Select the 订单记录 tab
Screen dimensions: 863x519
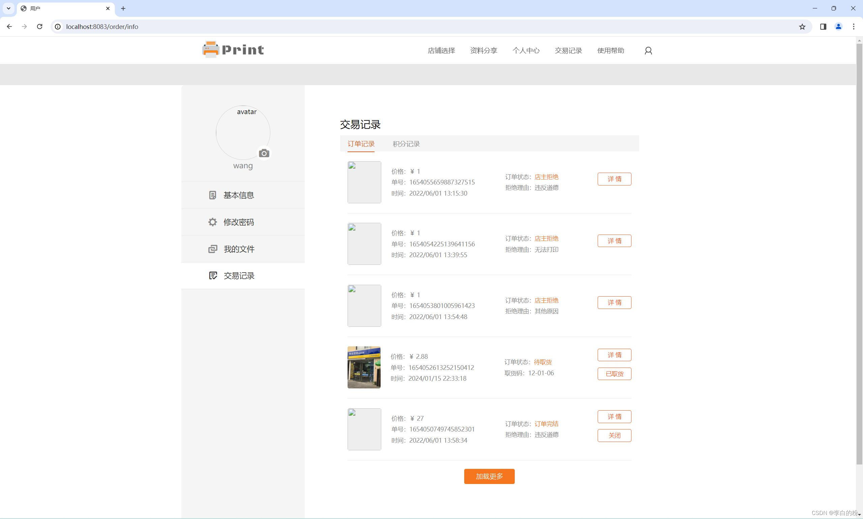click(361, 144)
